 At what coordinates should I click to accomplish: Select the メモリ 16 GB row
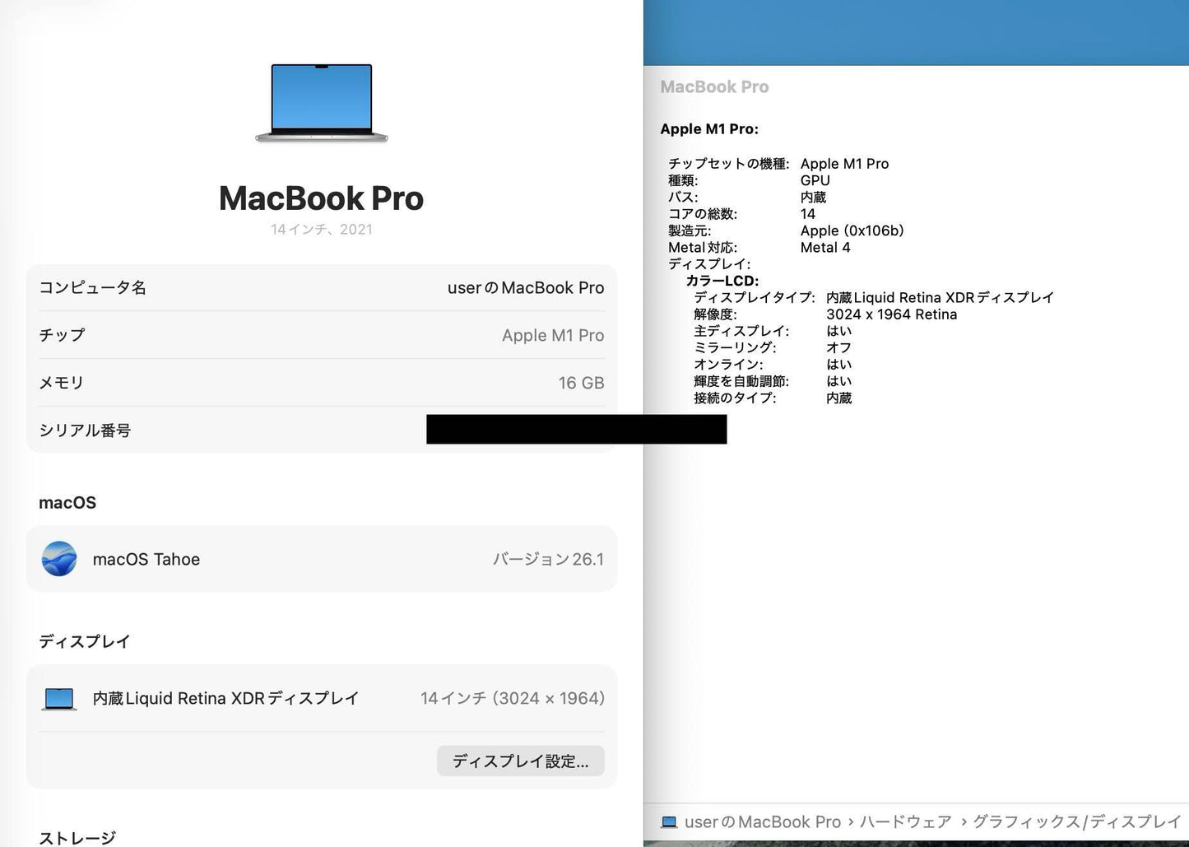coord(321,382)
